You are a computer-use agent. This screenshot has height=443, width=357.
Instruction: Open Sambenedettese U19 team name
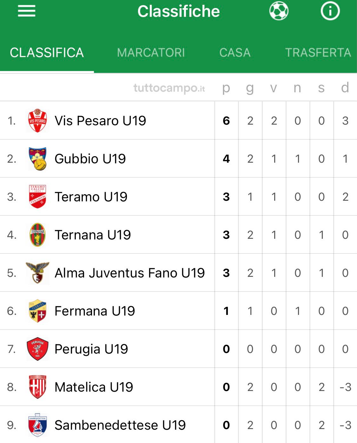click(x=120, y=425)
